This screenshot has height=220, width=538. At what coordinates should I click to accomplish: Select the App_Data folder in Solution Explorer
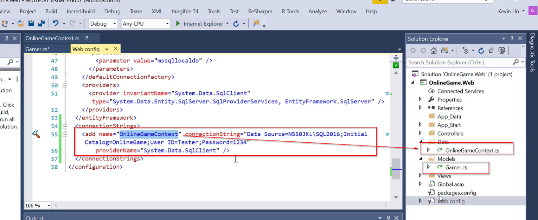tap(449, 116)
